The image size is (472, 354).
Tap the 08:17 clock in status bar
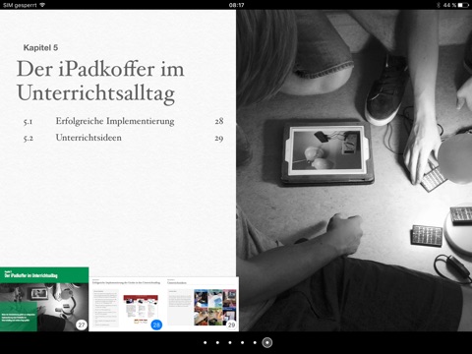236,5
